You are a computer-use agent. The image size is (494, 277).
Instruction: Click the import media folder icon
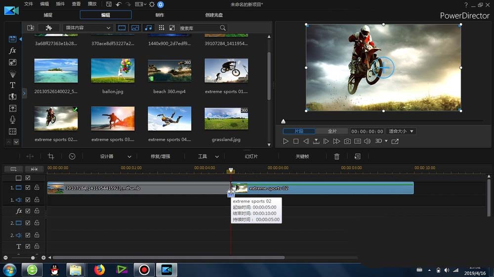(31, 28)
